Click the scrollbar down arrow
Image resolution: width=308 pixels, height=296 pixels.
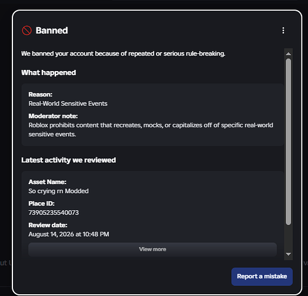click(288, 254)
